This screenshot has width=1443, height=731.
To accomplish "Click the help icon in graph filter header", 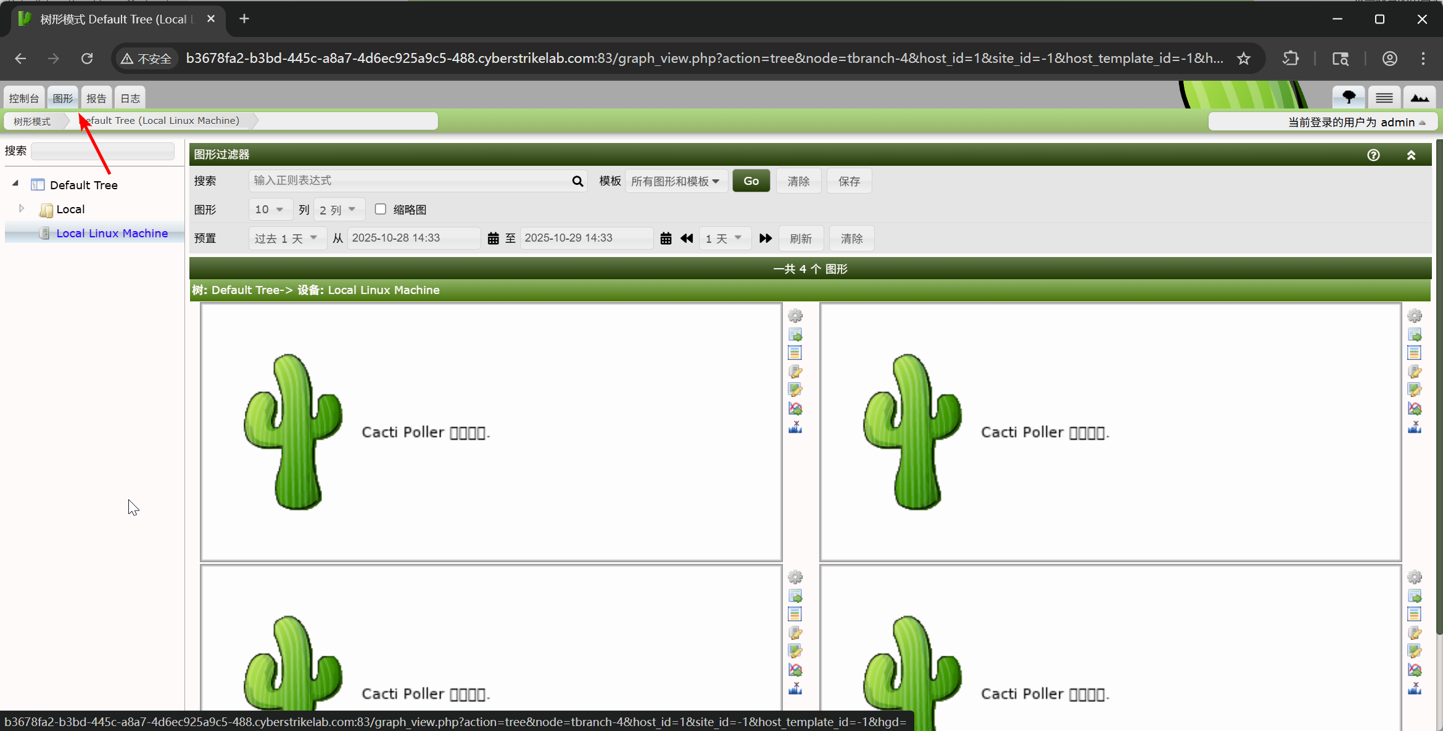I will (x=1373, y=155).
